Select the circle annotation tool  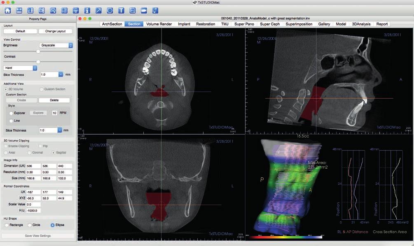click(110, 11)
